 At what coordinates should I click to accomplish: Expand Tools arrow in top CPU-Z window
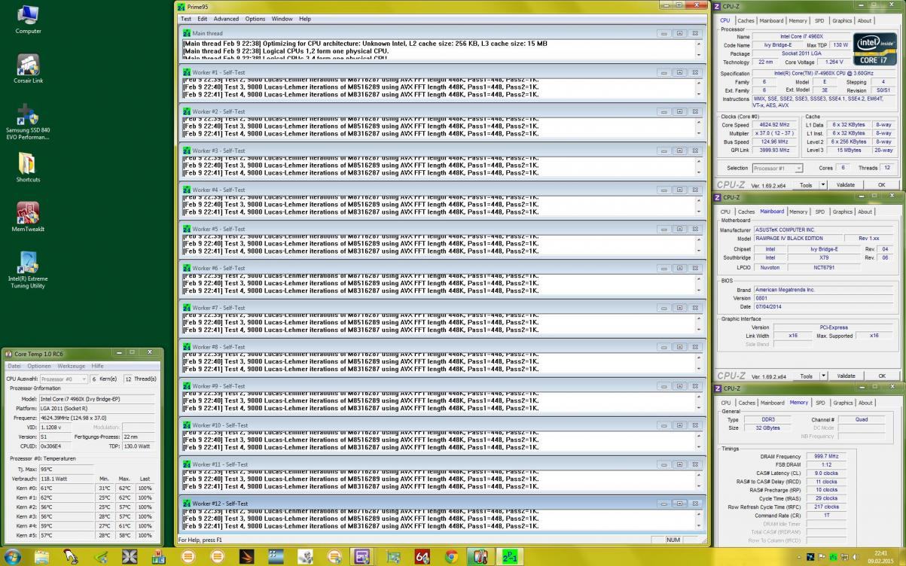823,184
